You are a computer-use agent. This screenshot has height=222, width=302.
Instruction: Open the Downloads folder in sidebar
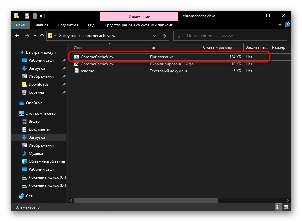(38, 84)
